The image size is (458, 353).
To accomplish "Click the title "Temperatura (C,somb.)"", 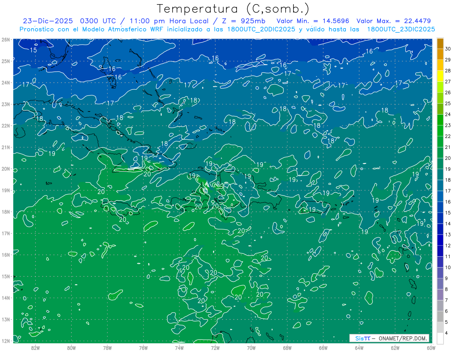I will [233, 9].
